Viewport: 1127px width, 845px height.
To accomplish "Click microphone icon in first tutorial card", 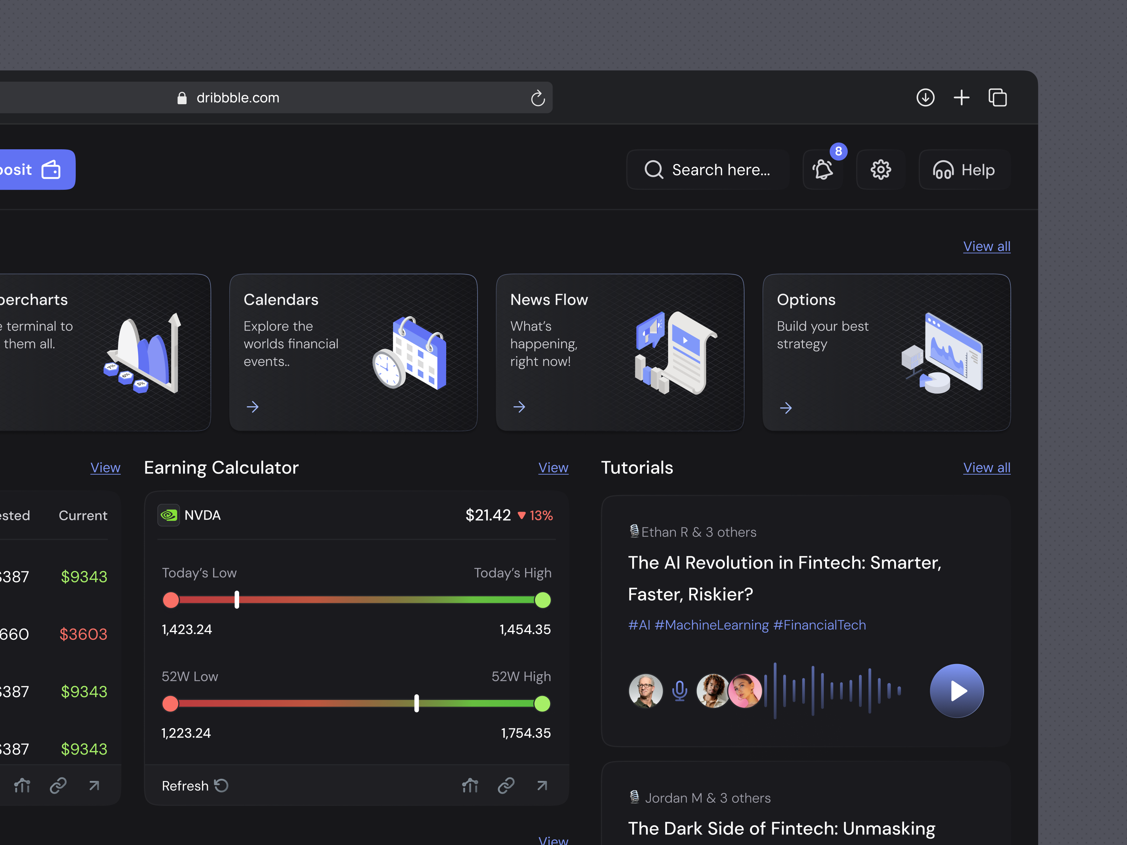I will (680, 691).
